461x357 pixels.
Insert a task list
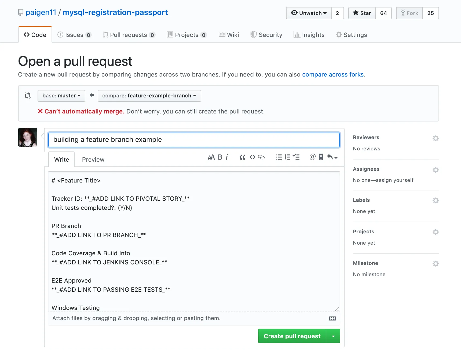297,157
